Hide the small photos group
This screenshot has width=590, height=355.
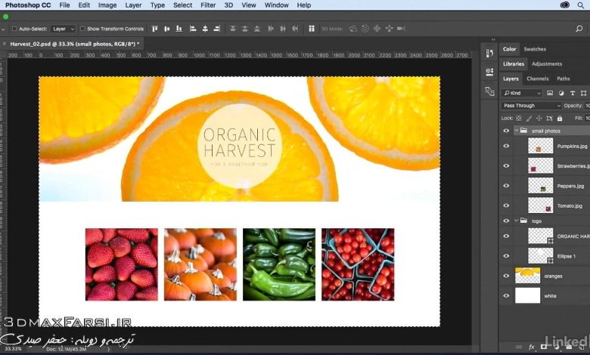506,131
